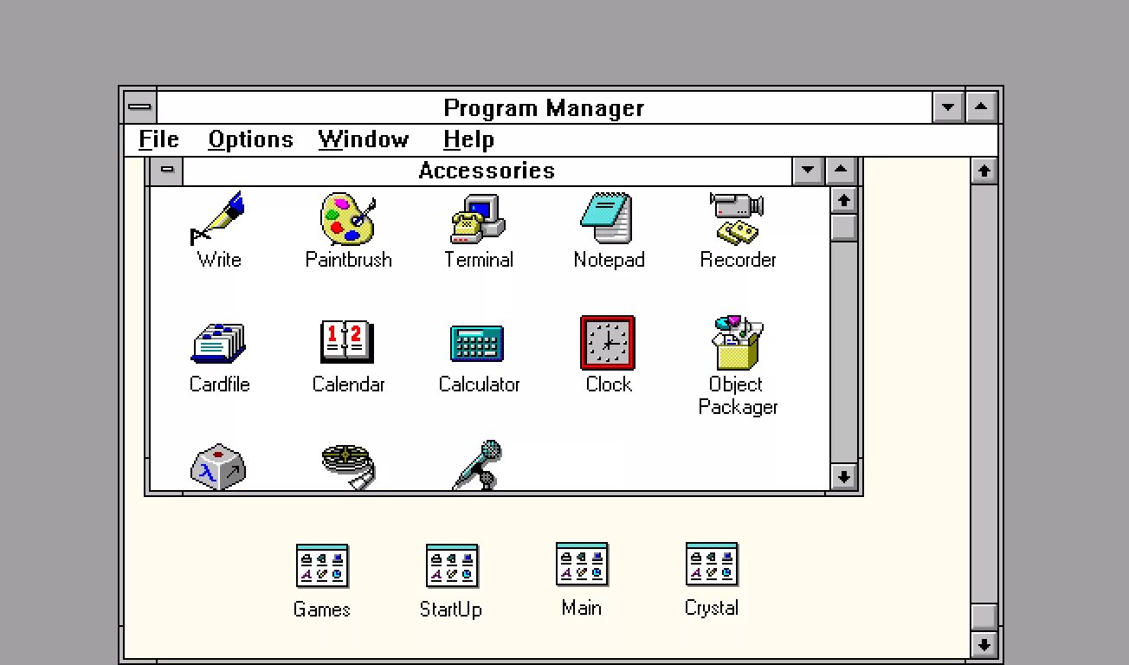The width and height of the screenshot is (1129, 665).
Task: Click the Program Manager title bar
Action: point(545,107)
